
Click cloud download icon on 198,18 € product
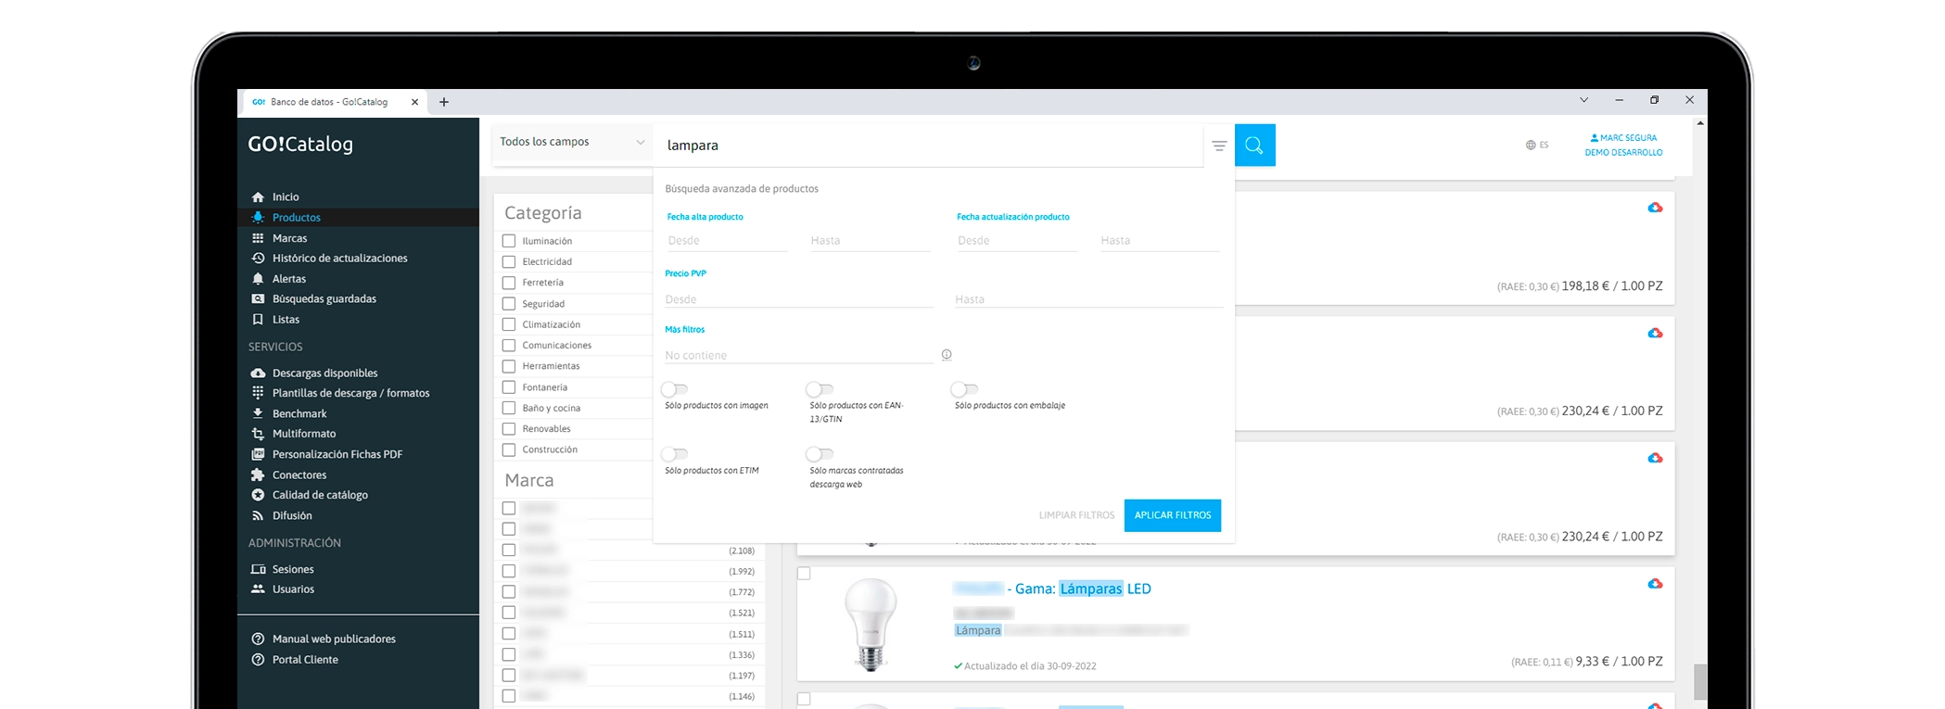click(x=1655, y=208)
